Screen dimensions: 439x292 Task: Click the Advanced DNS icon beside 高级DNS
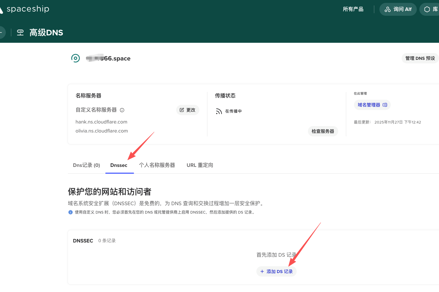20,32
